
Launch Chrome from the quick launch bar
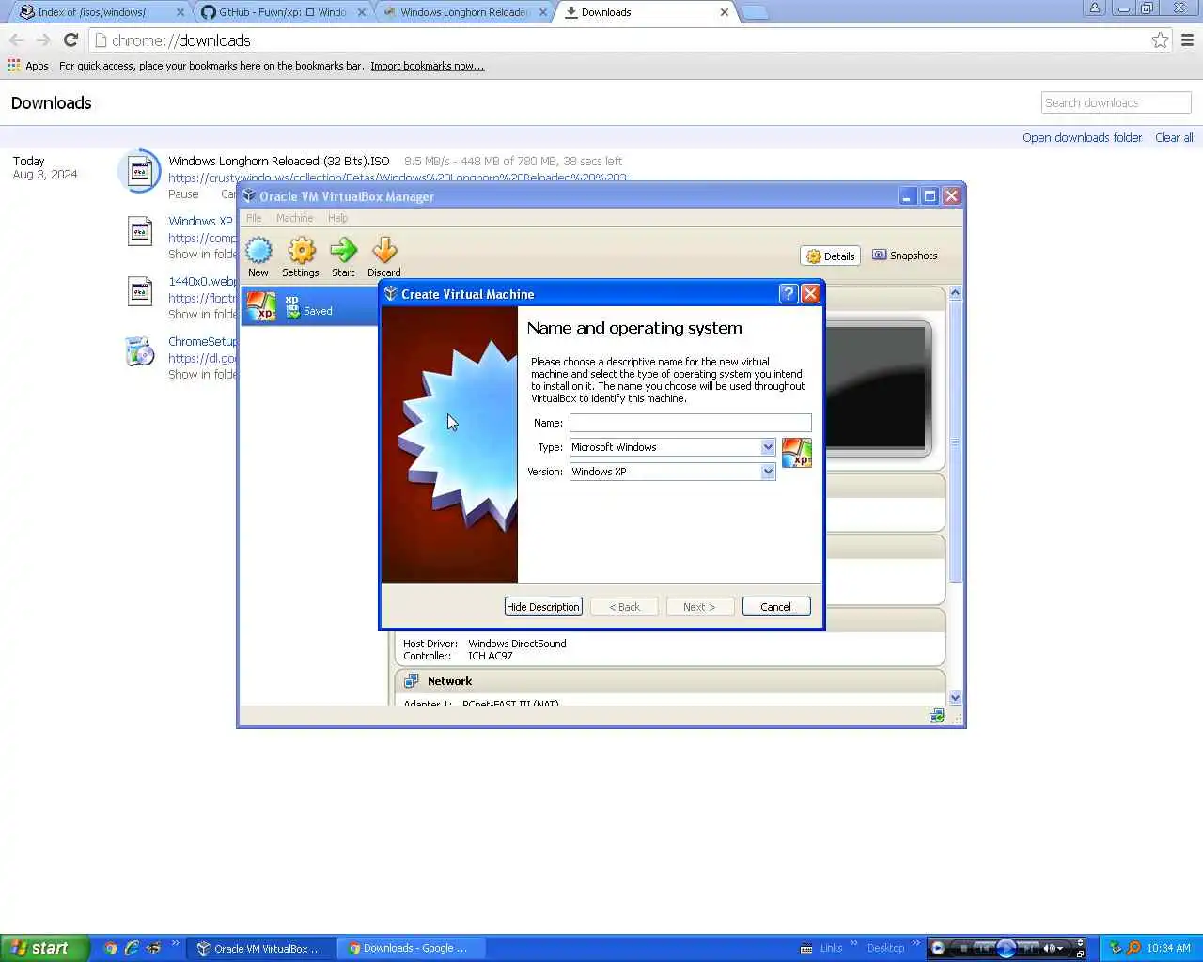pyautogui.click(x=110, y=948)
